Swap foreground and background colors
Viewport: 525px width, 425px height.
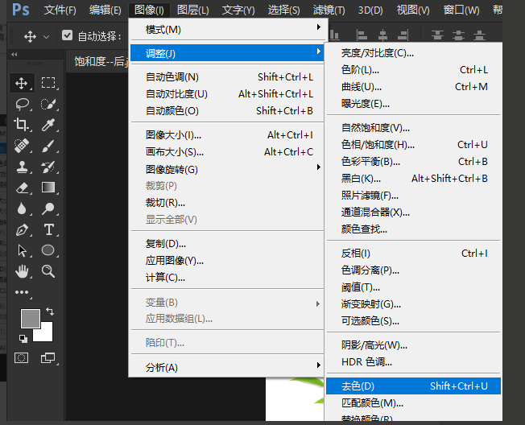tap(50, 312)
